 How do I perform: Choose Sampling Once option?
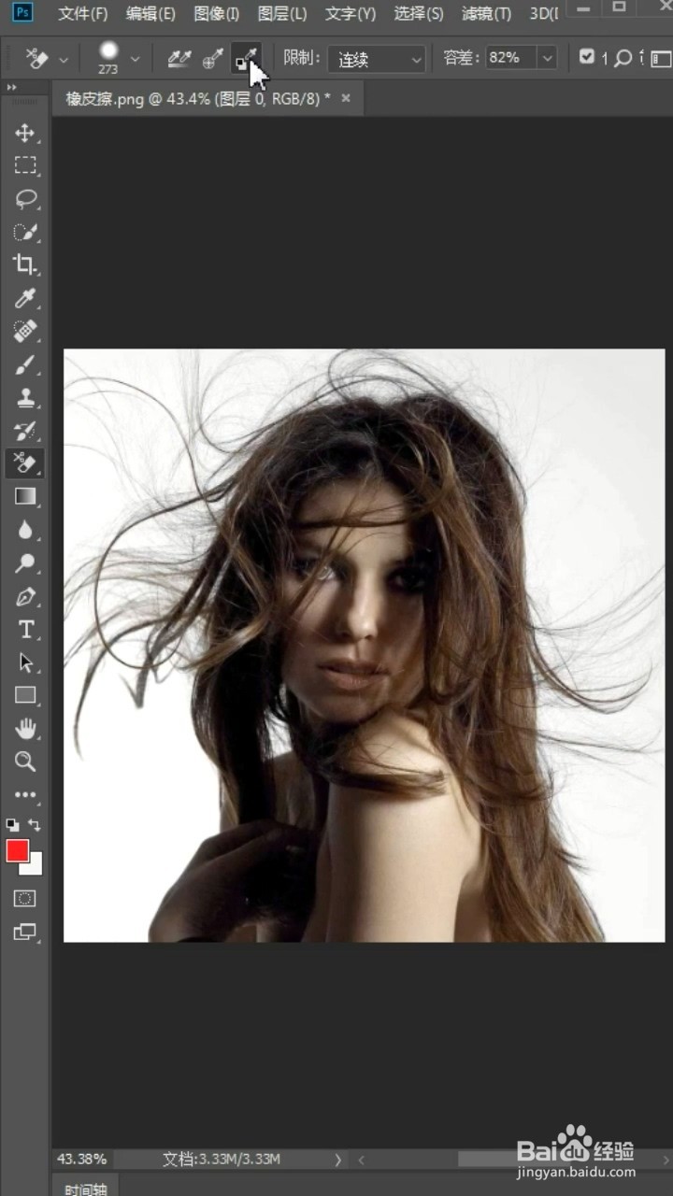pyautogui.click(x=212, y=59)
